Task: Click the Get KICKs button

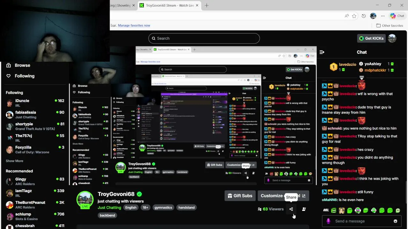Action: [x=371, y=38]
